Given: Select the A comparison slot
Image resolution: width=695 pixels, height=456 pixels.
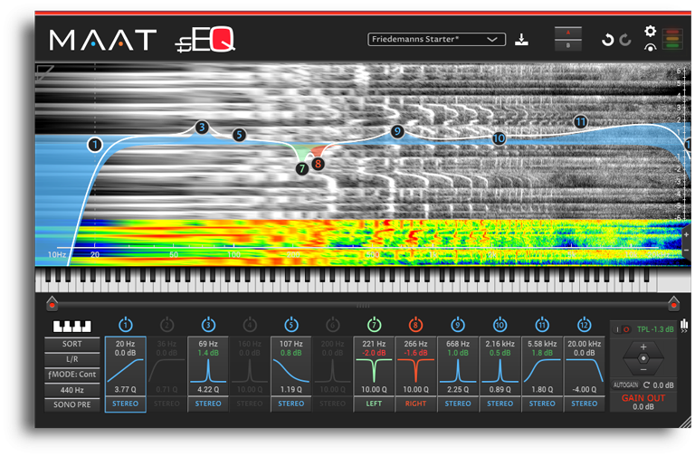Looking at the screenshot, I should 568,33.
